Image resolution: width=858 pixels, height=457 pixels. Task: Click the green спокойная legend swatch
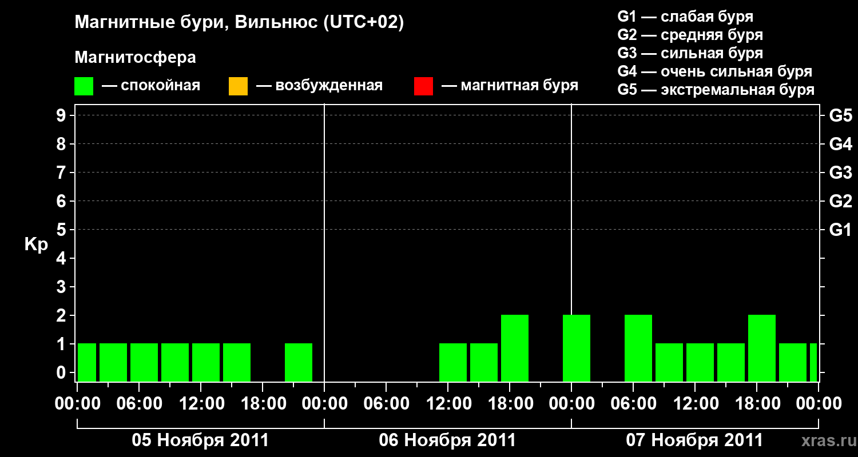(x=84, y=86)
